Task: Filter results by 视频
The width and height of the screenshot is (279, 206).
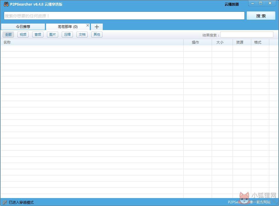Action: coord(23,34)
